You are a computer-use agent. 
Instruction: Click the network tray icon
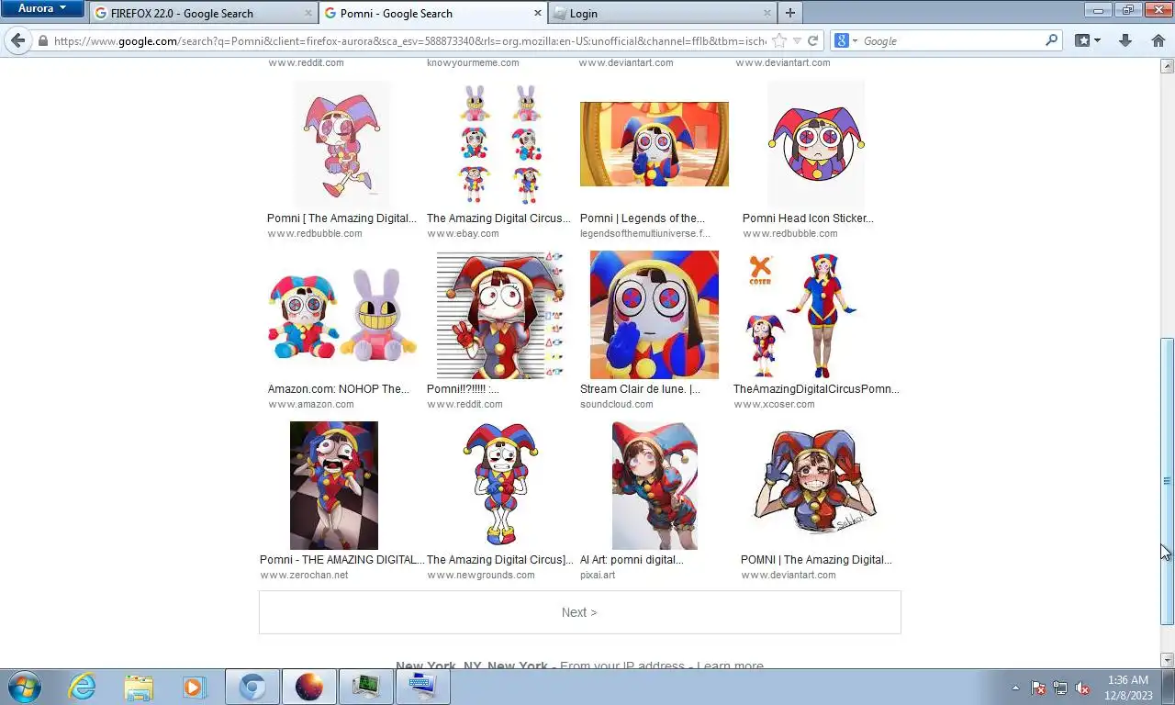pyautogui.click(x=1060, y=688)
